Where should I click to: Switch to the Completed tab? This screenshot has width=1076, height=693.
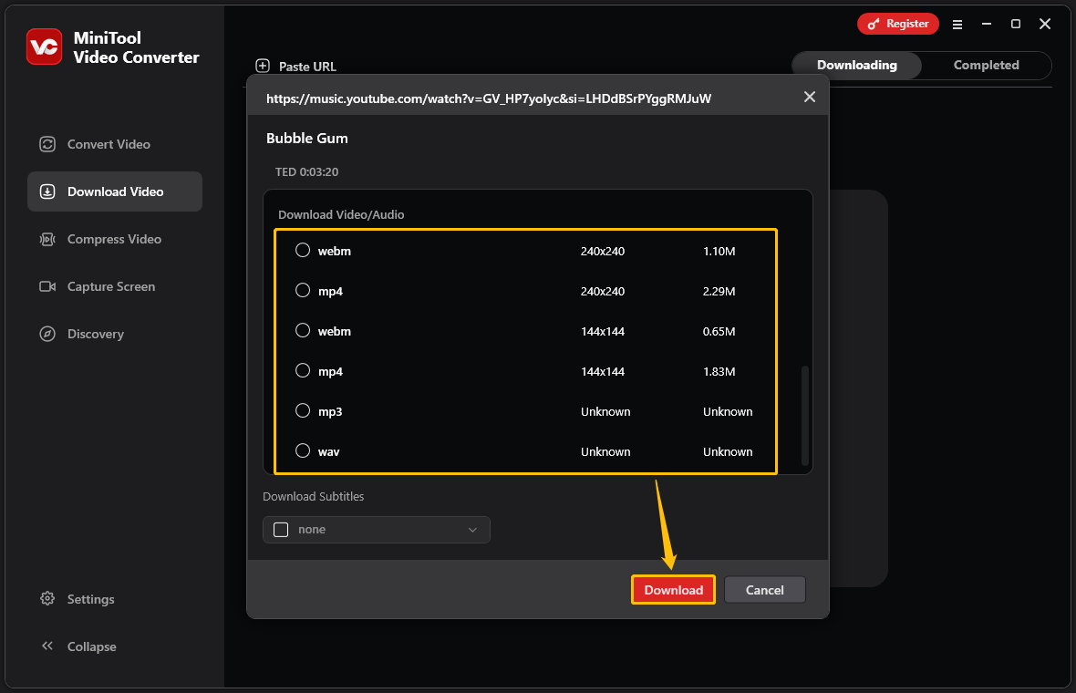point(986,65)
